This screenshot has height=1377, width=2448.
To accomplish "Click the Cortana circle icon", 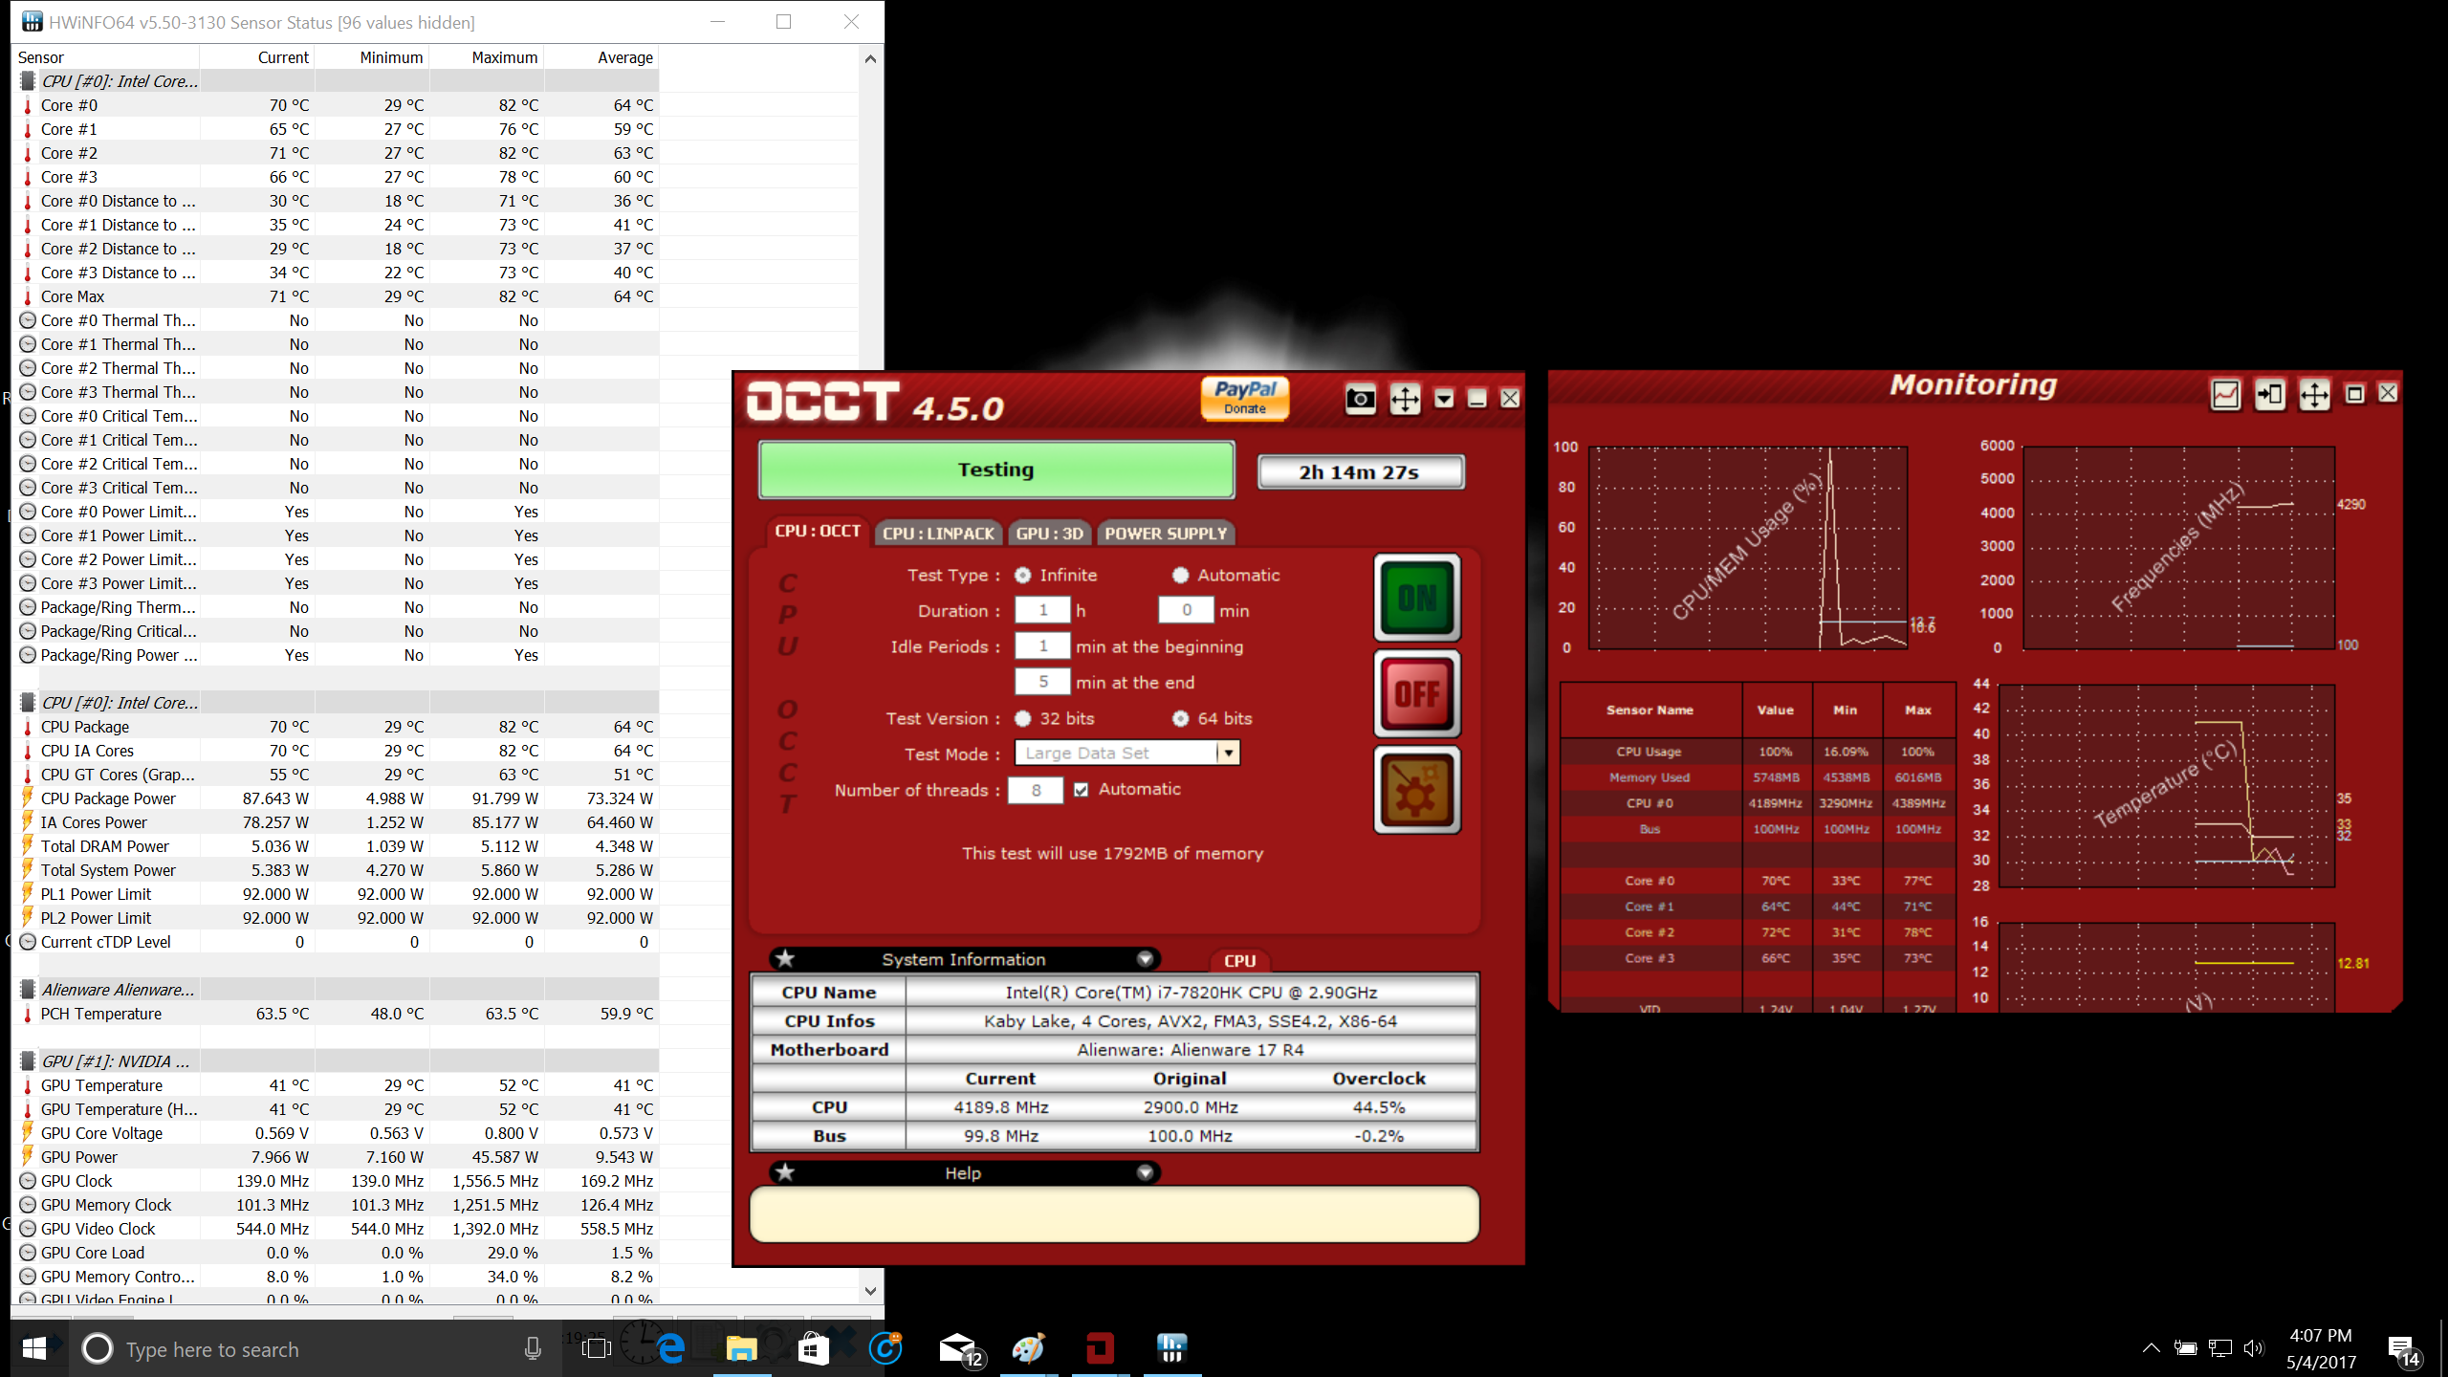I will pos(97,1348).
